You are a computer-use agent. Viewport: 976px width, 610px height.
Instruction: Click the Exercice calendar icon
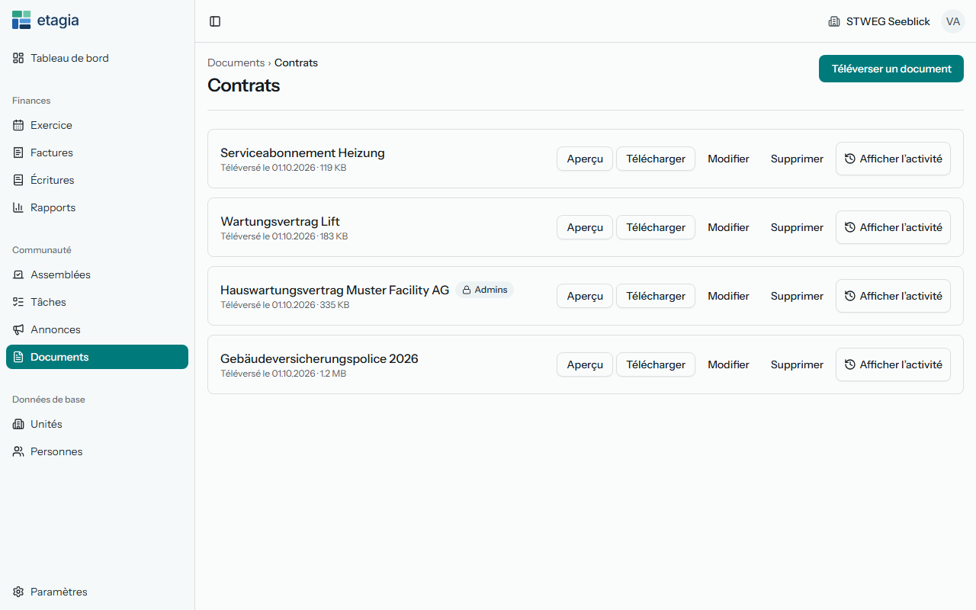pyautogui.click(x=18, y=125)
